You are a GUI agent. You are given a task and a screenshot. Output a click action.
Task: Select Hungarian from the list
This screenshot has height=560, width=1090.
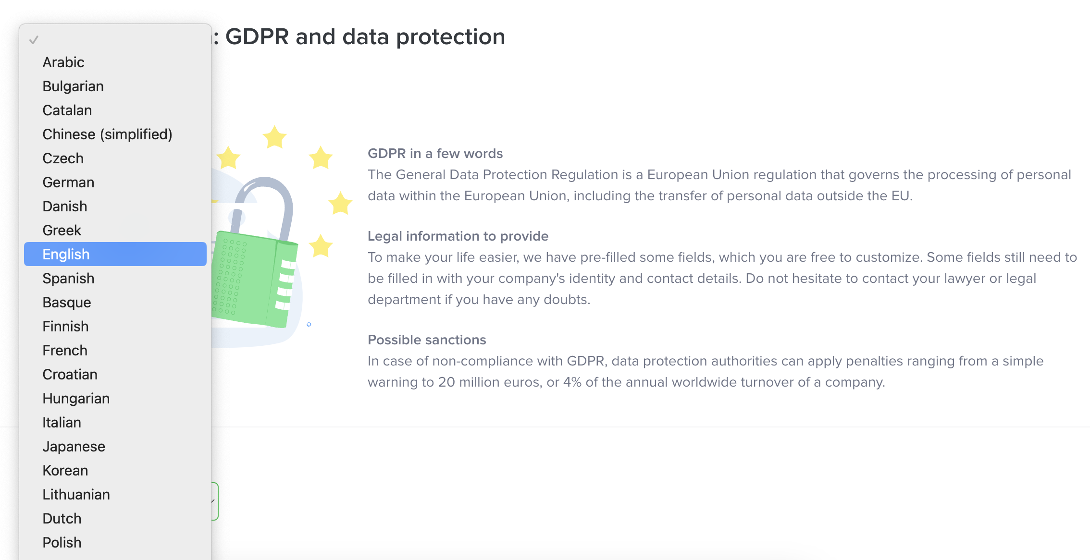[x=76, y=399]
